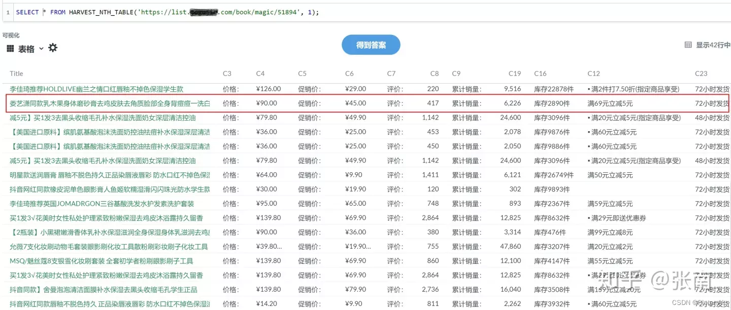Click the 库存9893件 stock cell
The width and height of the screenshot is (731, 310).
(552, 189)
